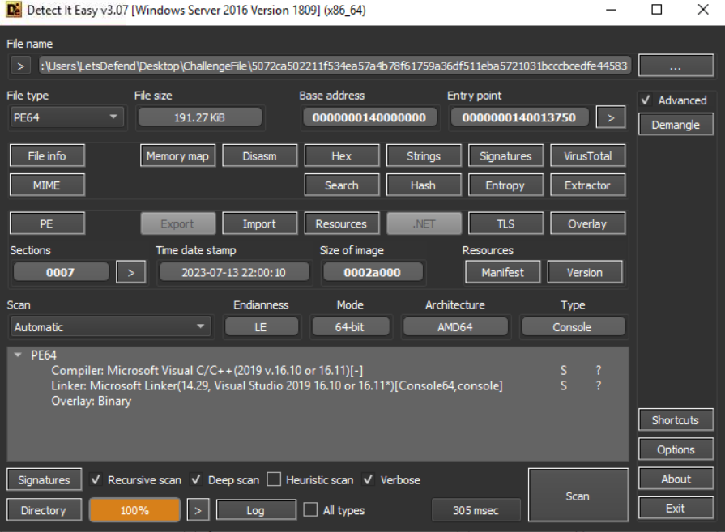Uncheck Recursive scan option
Screen dimensions: 725x532
coord(96,479)
